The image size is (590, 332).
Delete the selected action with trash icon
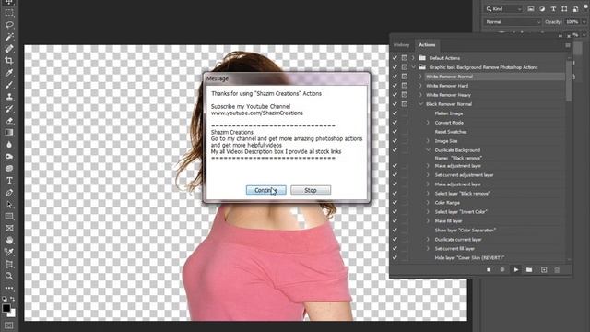(557, 270)
